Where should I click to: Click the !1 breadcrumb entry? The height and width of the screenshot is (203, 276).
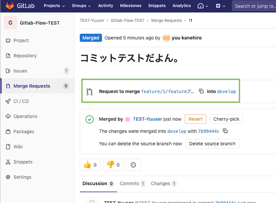(190, 20)
